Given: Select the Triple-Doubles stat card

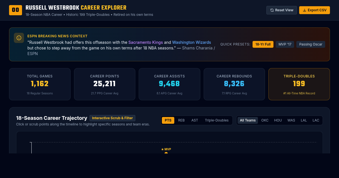Looking at the screenshot, I should coord(299,84).
